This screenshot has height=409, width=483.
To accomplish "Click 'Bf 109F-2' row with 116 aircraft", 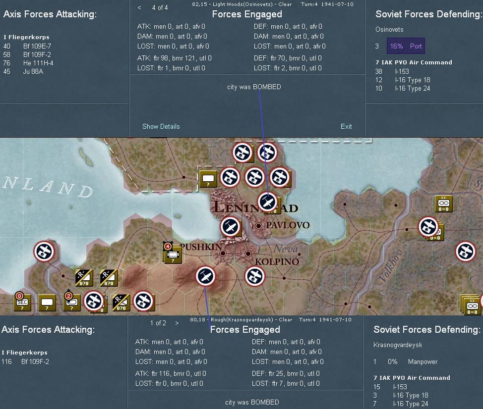I will (25, 361).
